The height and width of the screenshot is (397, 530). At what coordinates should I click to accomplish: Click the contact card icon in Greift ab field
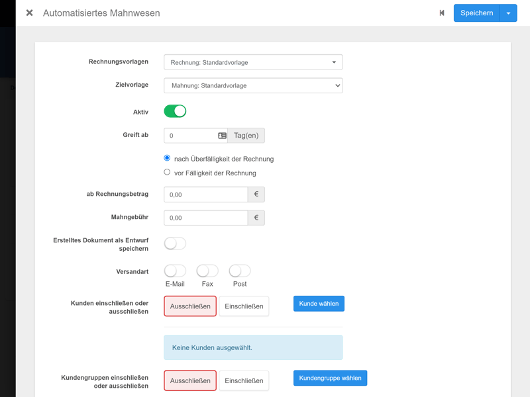[222, 136]
